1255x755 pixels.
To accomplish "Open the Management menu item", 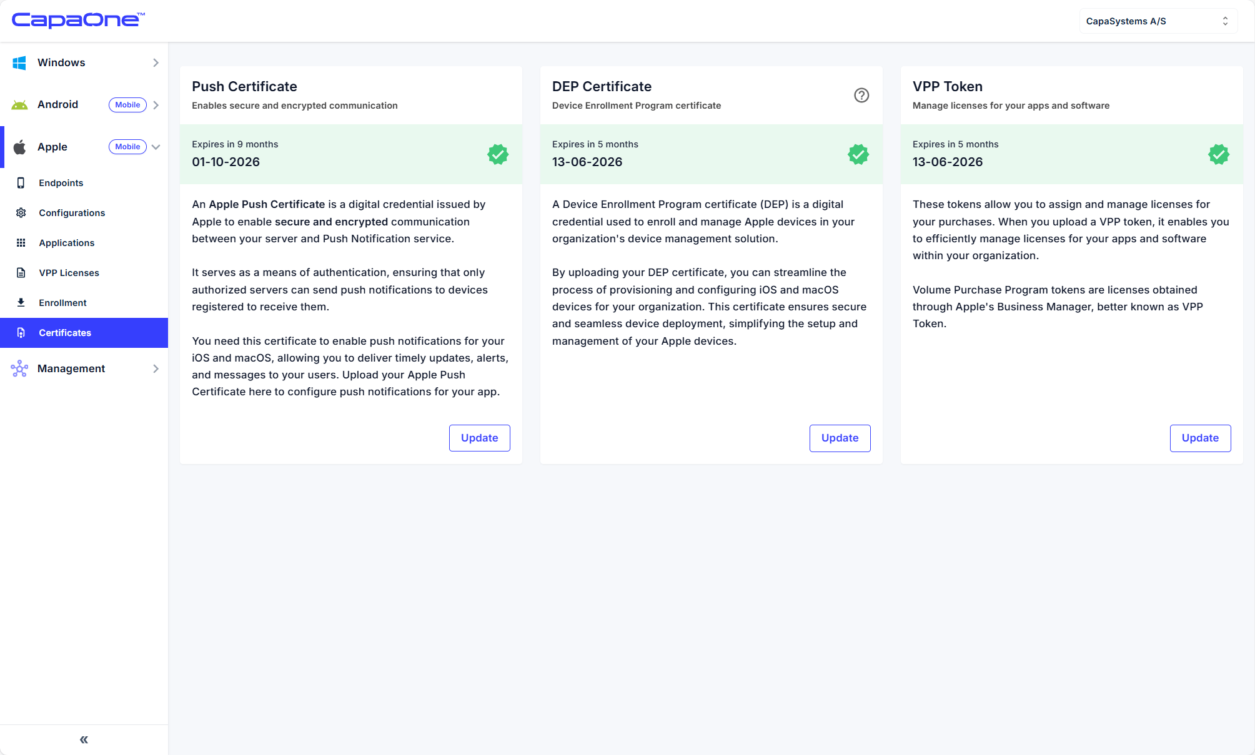I will [84, 368].
